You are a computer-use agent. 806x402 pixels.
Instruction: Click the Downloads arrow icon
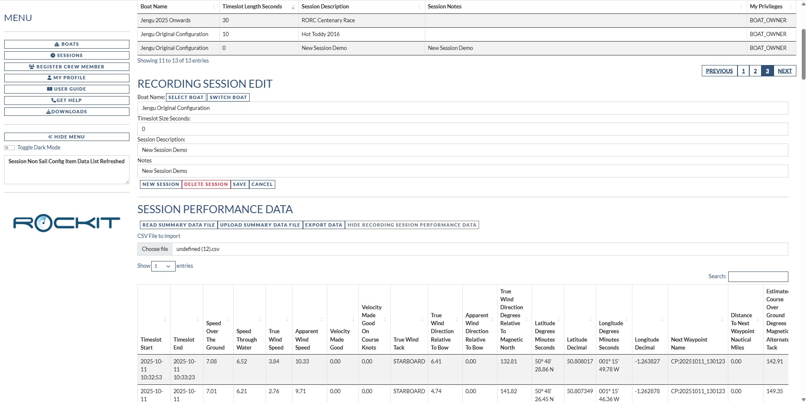click(48, 112)
